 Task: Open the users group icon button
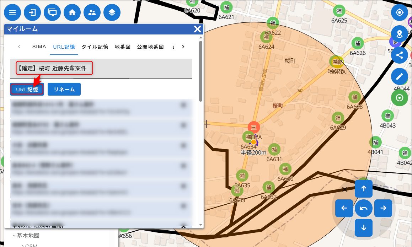[92, 13]
